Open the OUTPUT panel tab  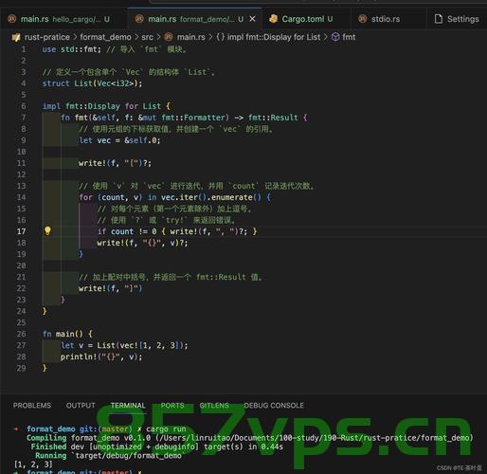[x=81, y=406]
